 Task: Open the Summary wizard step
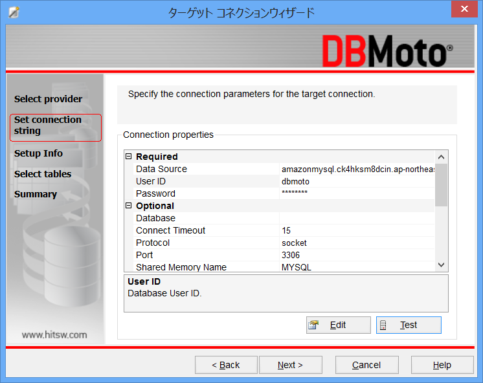click(36, 194)
